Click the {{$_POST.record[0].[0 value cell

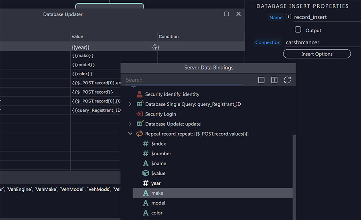tap(95, 101)
